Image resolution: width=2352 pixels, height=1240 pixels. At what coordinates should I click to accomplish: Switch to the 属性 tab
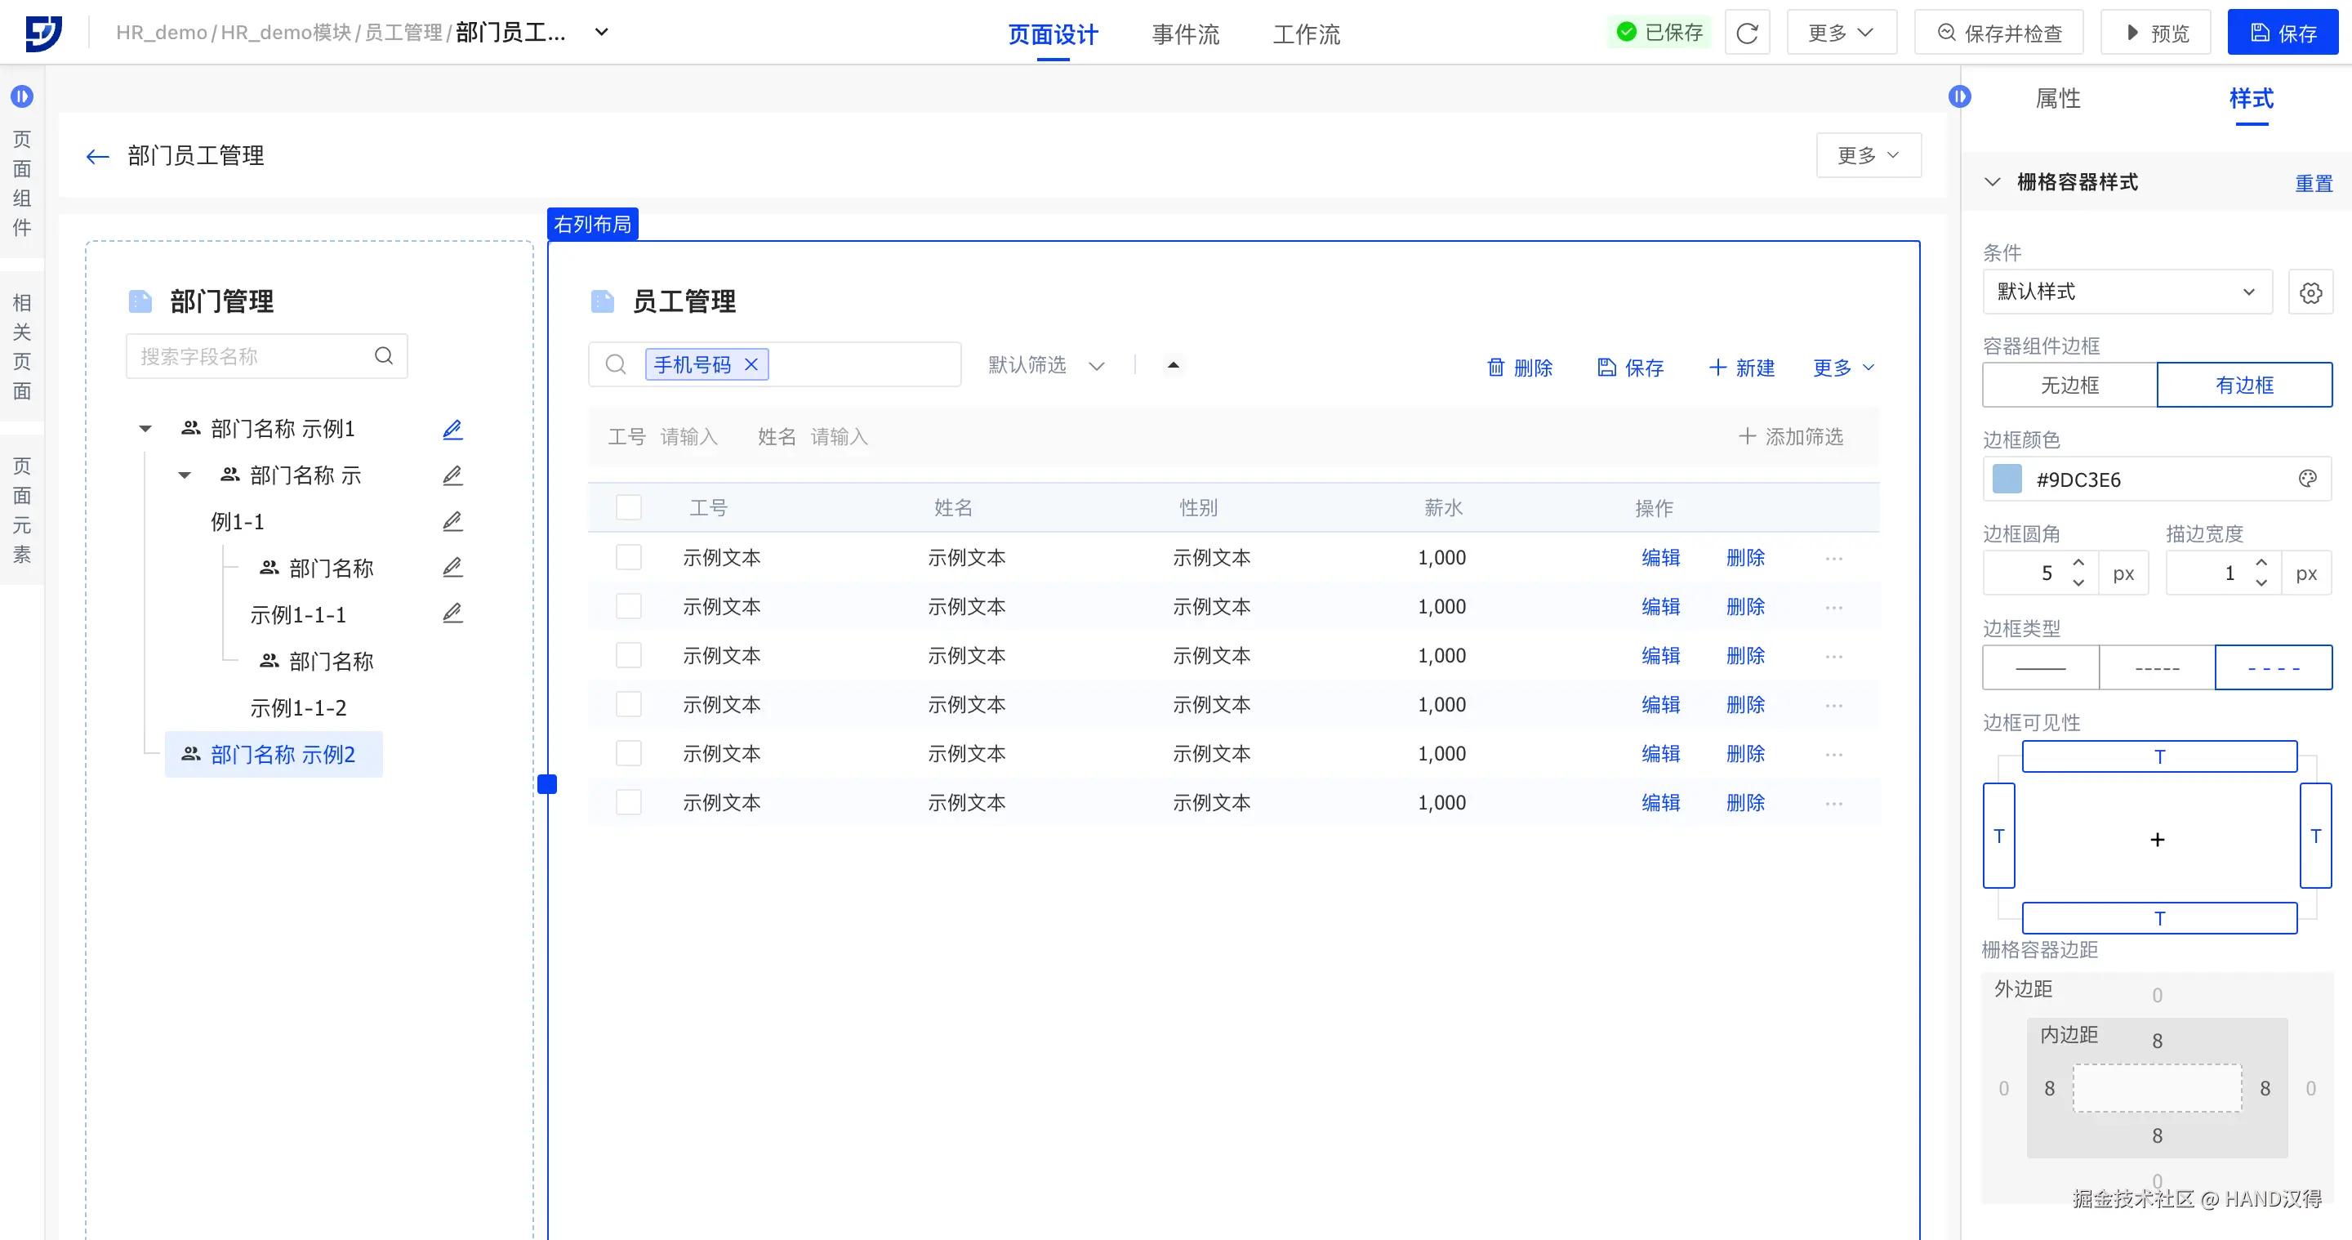[x=2058, y=99]
